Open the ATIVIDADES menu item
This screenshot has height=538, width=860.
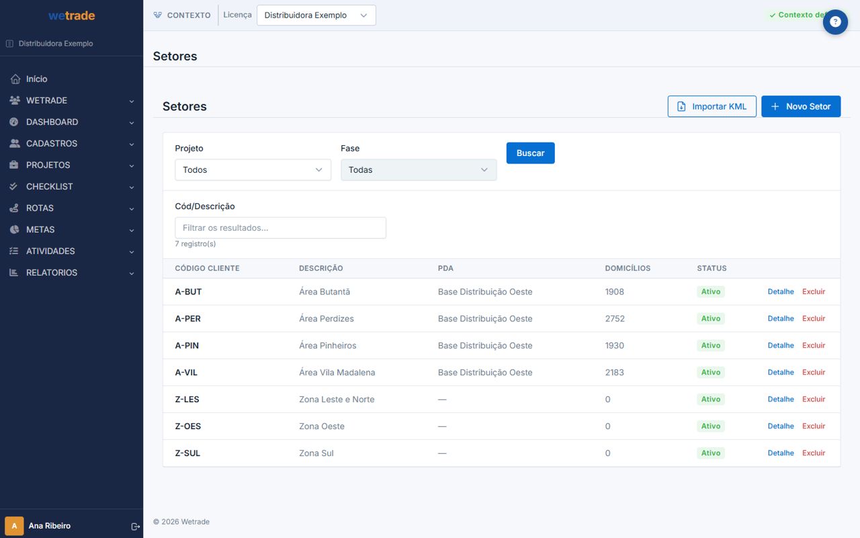tap(71, 252)
